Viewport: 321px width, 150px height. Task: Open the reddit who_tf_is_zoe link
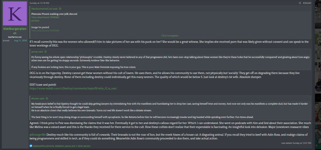click(x=73, y=88)
